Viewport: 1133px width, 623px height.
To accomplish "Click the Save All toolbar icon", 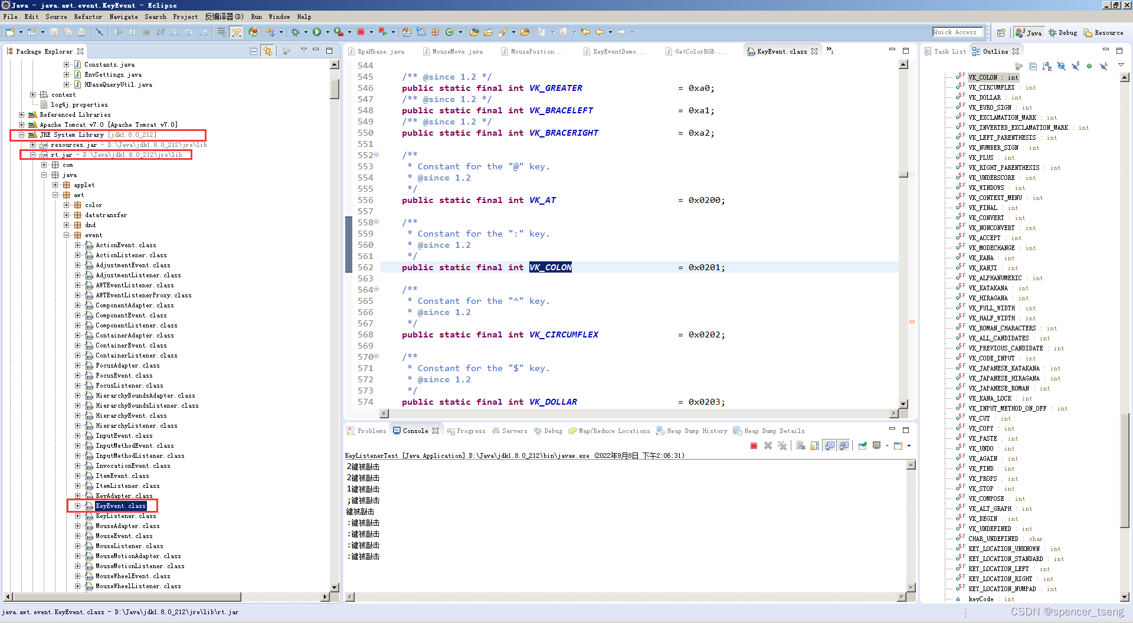I will click(68, 32).
